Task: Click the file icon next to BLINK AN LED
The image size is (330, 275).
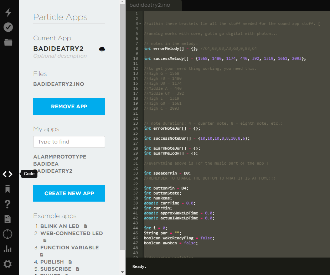Action: coord(86,226)
